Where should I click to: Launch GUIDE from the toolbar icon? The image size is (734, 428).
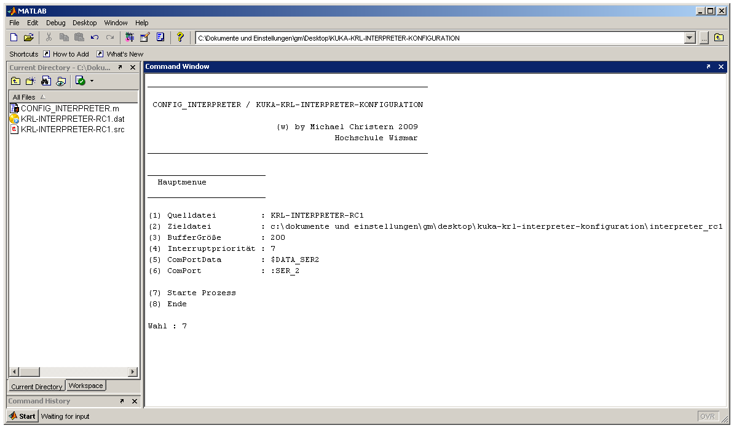coord(144,37)
